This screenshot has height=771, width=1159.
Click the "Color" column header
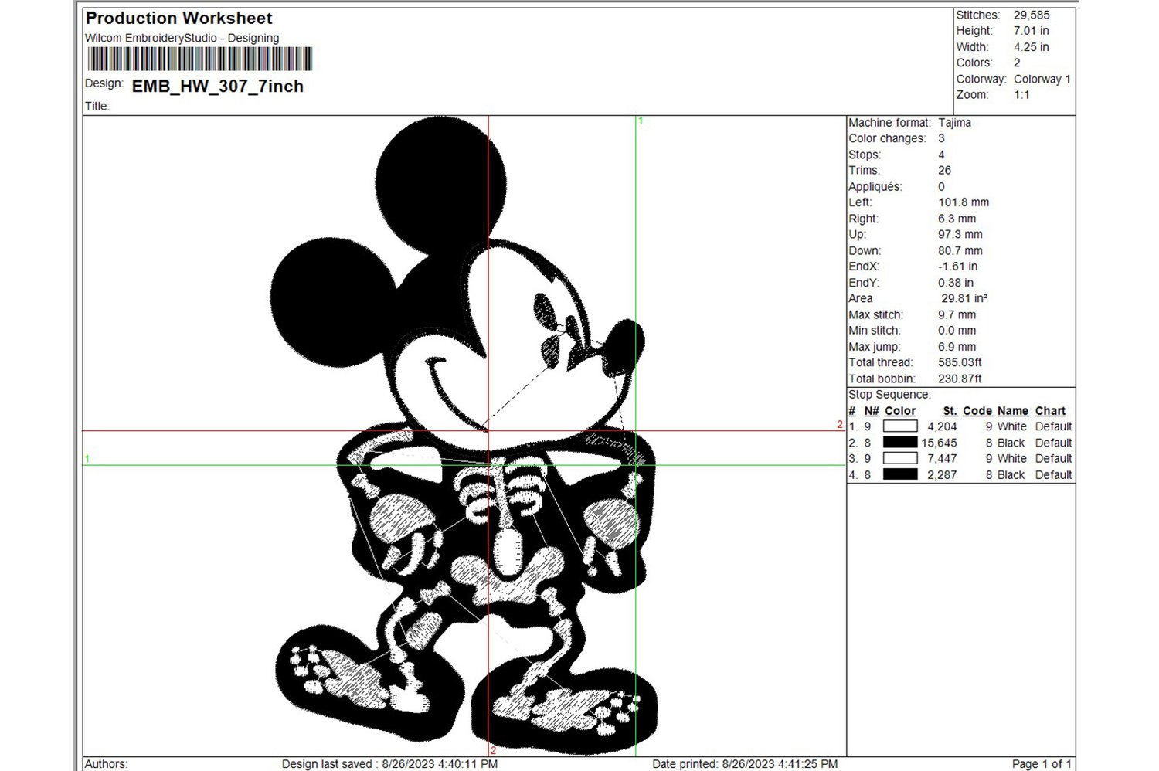(x=900, y=411)
